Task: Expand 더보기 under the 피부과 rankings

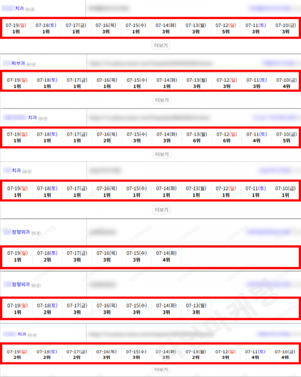Action: [x=162, y=100]
